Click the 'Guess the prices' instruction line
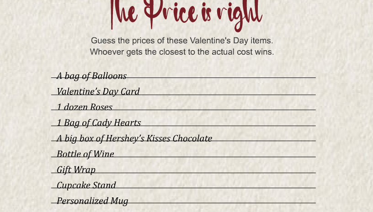Viewport: 373px width, 212px height. (182, 41)
